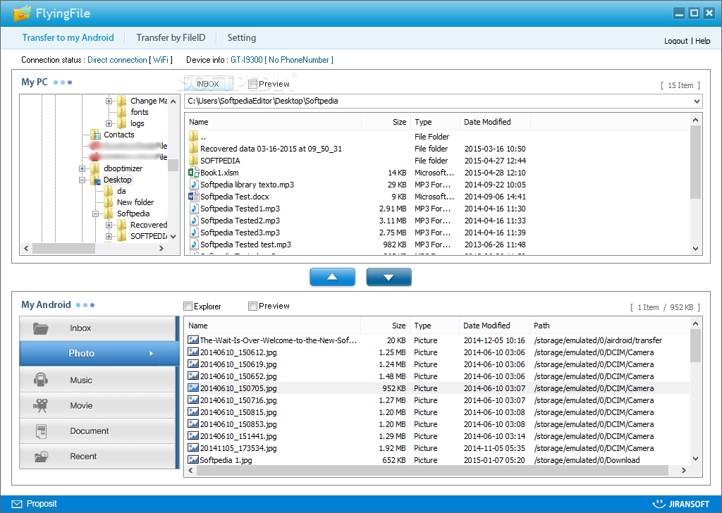
Task: Select the Music category label
Action: (x=81, y=381)
